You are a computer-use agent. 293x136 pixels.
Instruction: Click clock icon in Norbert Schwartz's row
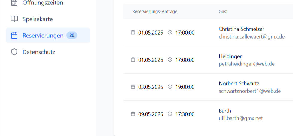(170, 87)
